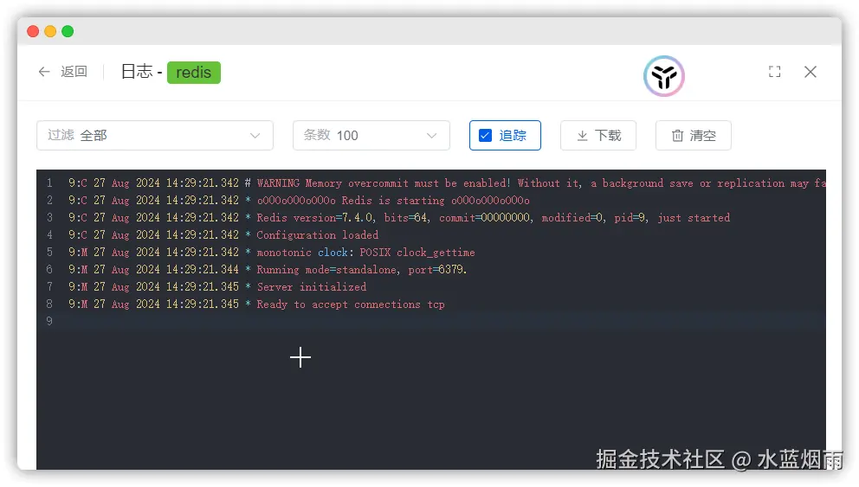859x487 pixels.
Task: Click the macOS green zoom button
Action: tap(68, 31)
